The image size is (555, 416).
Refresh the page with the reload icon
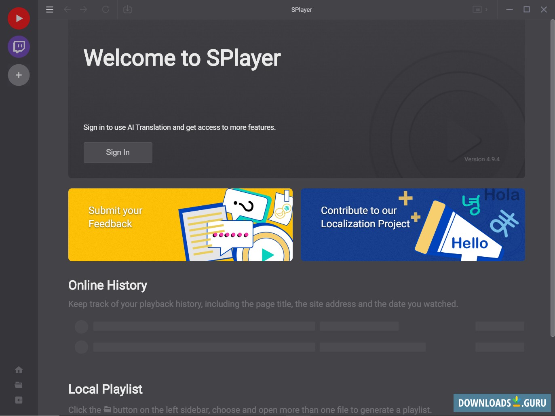(x=106, y=9)
